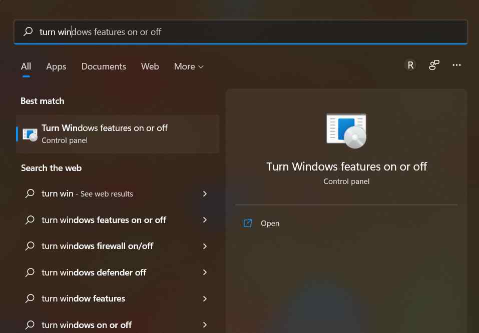This screenshot has height=333, width=479.
Task: Click the search text field
Action: [241, 31]
